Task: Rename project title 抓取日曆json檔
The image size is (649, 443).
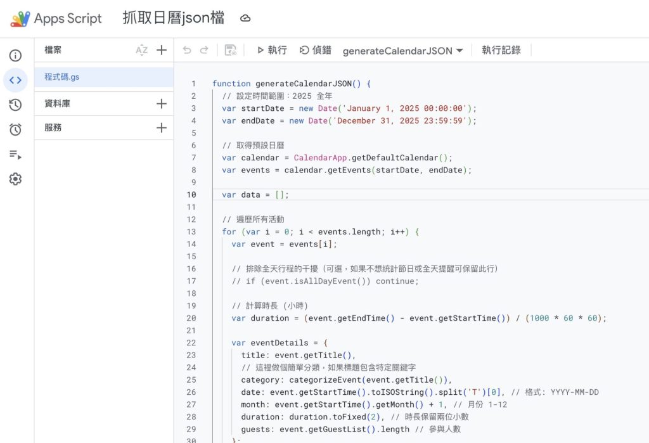Action: tap(173, 18)
